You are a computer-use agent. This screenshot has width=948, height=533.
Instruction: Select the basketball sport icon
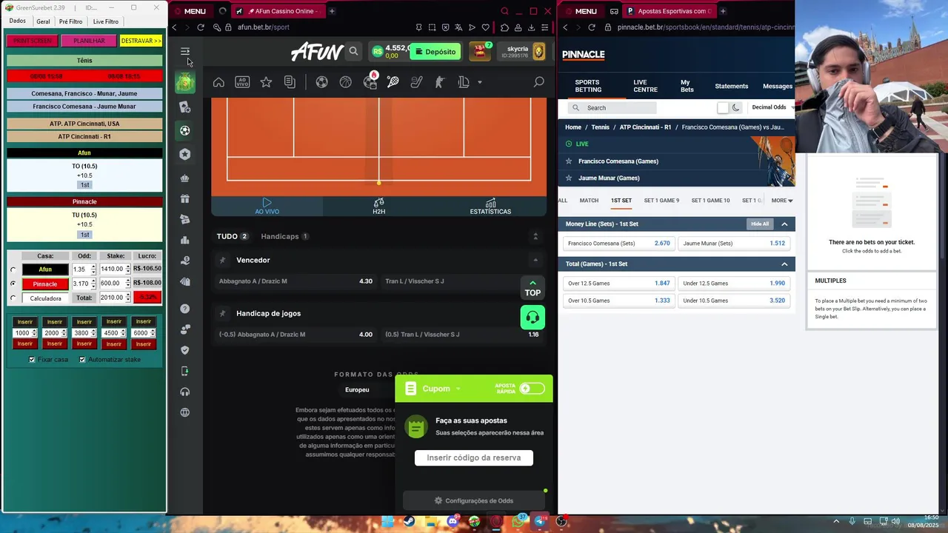pos(346,82)
